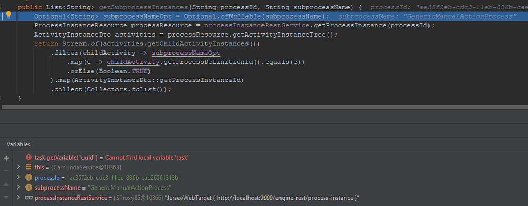528x206 pixels.
Task: Click the parameter icon next to processId
Action: pyautogui.click(x=29, y=178)
